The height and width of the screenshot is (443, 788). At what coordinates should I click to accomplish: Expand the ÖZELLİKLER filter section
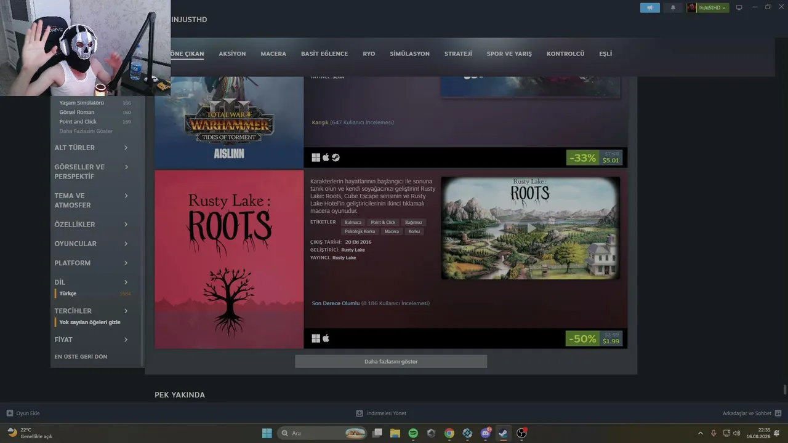click(91, 225)
